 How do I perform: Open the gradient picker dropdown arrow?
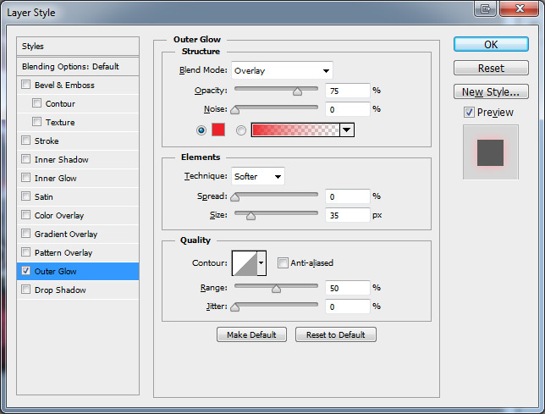coord(347,130)
